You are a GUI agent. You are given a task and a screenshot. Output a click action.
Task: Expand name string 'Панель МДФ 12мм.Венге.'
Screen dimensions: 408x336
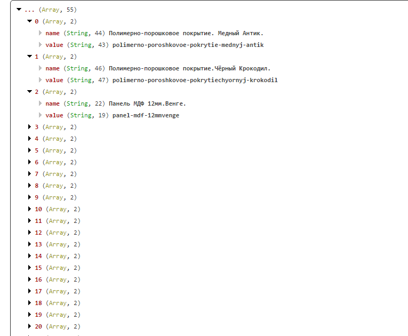click(40, 103)
